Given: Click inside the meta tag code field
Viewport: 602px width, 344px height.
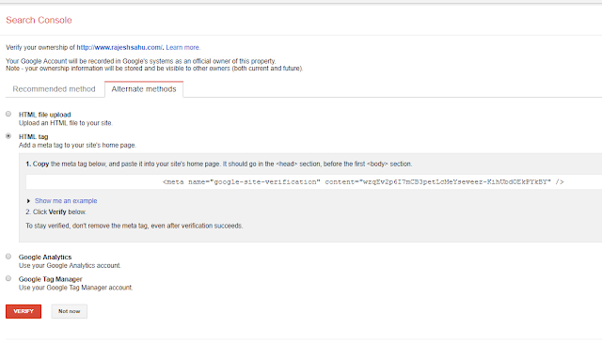Looking at the screenshot, I should [313, 181].
